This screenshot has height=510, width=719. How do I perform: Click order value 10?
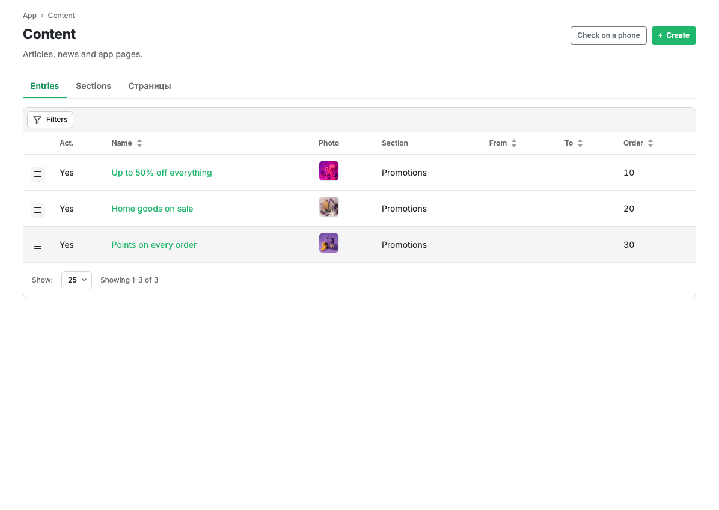(629, 173)
